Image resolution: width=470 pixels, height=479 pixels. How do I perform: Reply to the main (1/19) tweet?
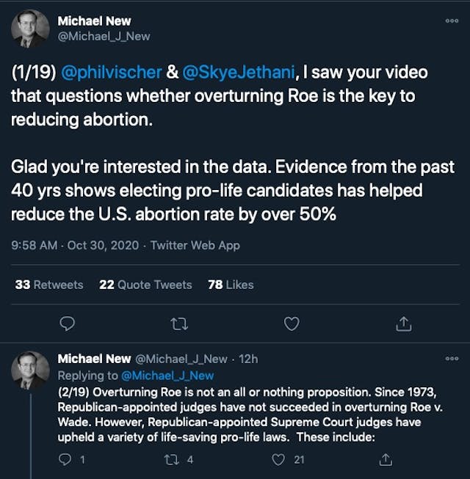click(x=66, y=323)
